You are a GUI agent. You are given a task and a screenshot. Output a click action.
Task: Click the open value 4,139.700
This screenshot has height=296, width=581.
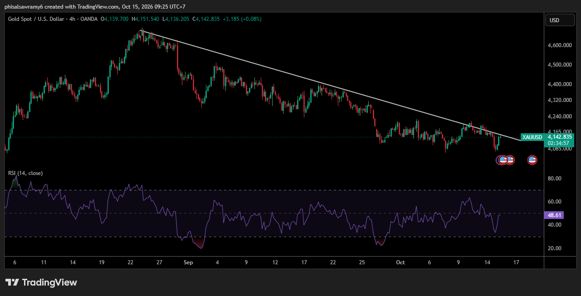(117, 19)
